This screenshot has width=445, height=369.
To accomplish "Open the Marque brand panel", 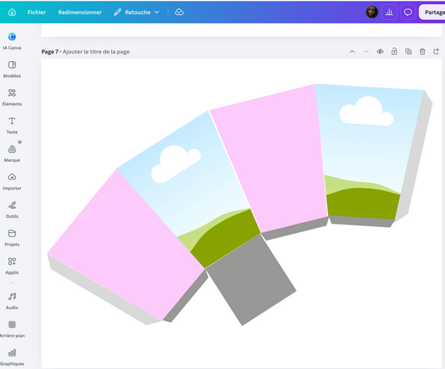I will [12, 154].
